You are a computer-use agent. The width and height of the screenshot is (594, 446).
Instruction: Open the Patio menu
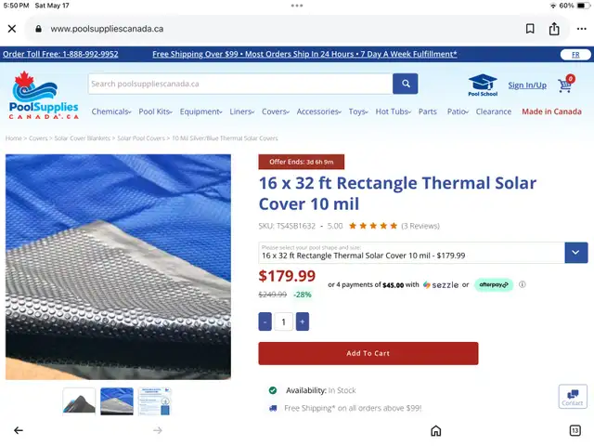point(458,111)
